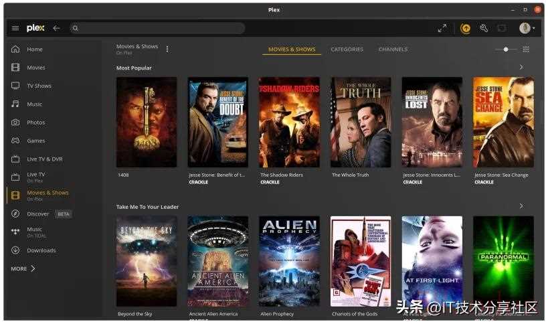
Task: Click the 'The Whole Truth' title text
Action: click(x=350, y=175)
